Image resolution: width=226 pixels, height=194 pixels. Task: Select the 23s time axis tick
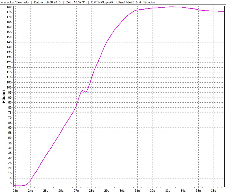tap(15, 191)
